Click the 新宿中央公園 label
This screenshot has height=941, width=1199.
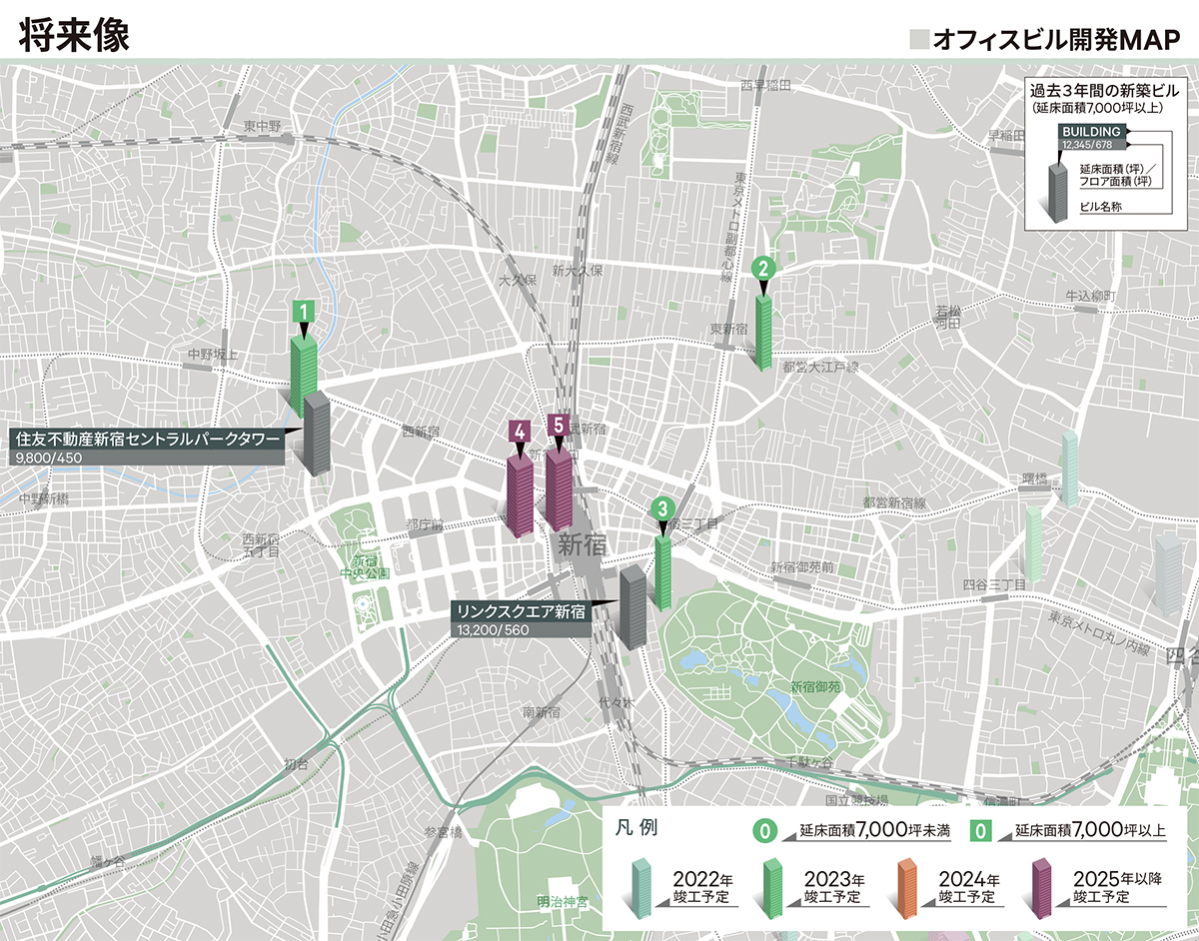(x=363, y=567)
